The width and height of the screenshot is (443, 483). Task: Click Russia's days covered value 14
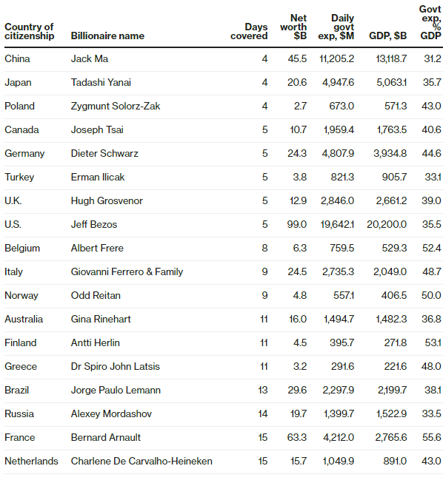pos(263,413)
